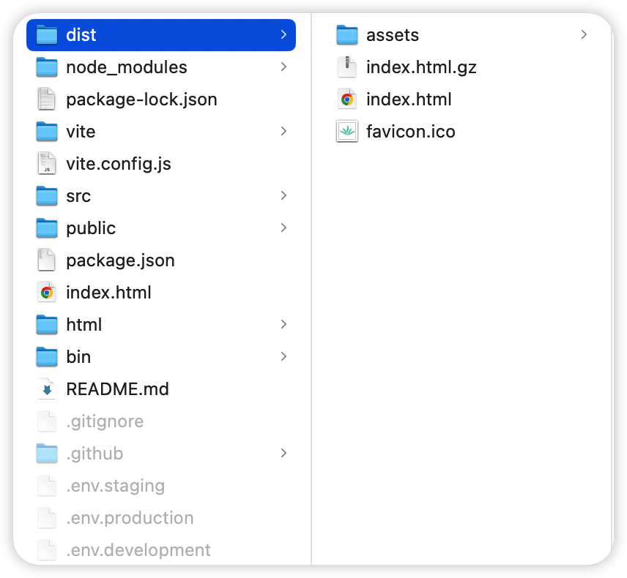Click the JS file icon for vite.config.js

(x=47, y=164)
